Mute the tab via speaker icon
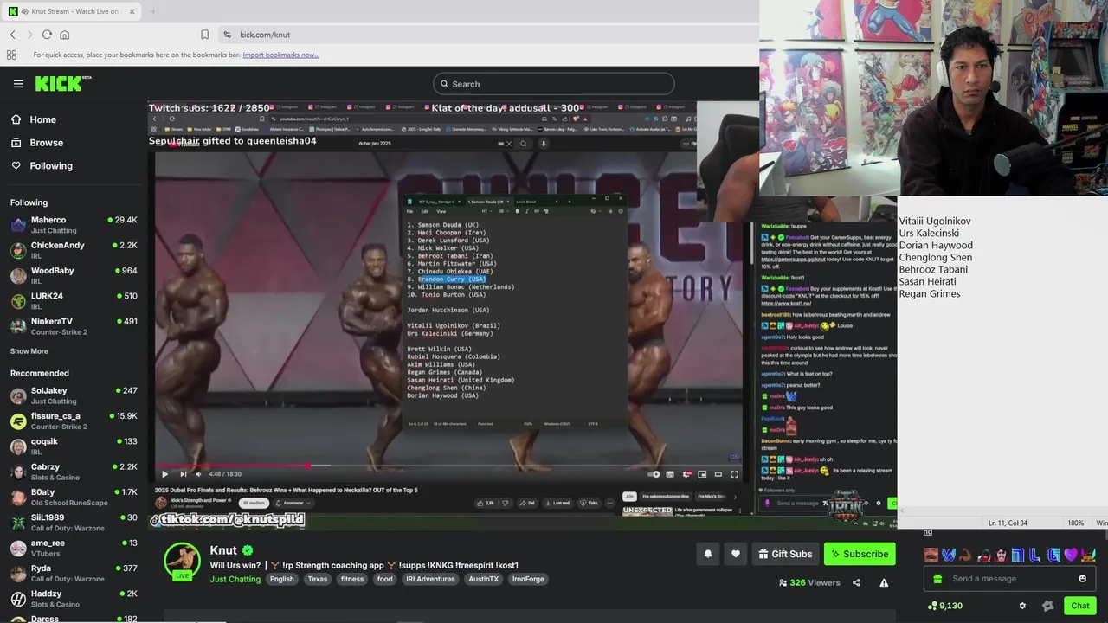The width and height of the screenshot is (1108, 623). coord(23,11)
